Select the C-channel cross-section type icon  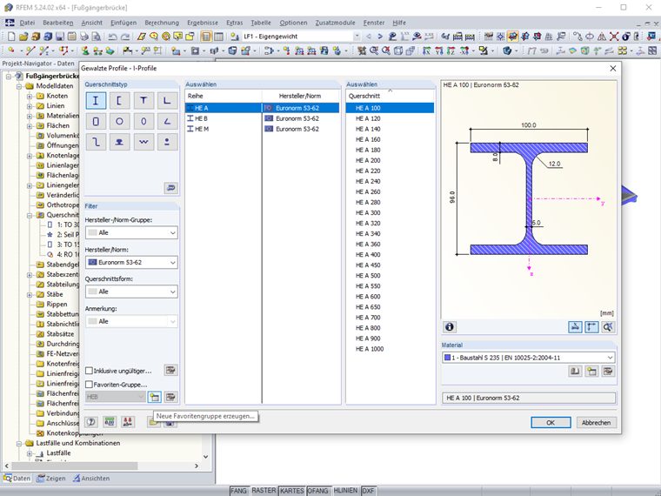coord(120,101)
